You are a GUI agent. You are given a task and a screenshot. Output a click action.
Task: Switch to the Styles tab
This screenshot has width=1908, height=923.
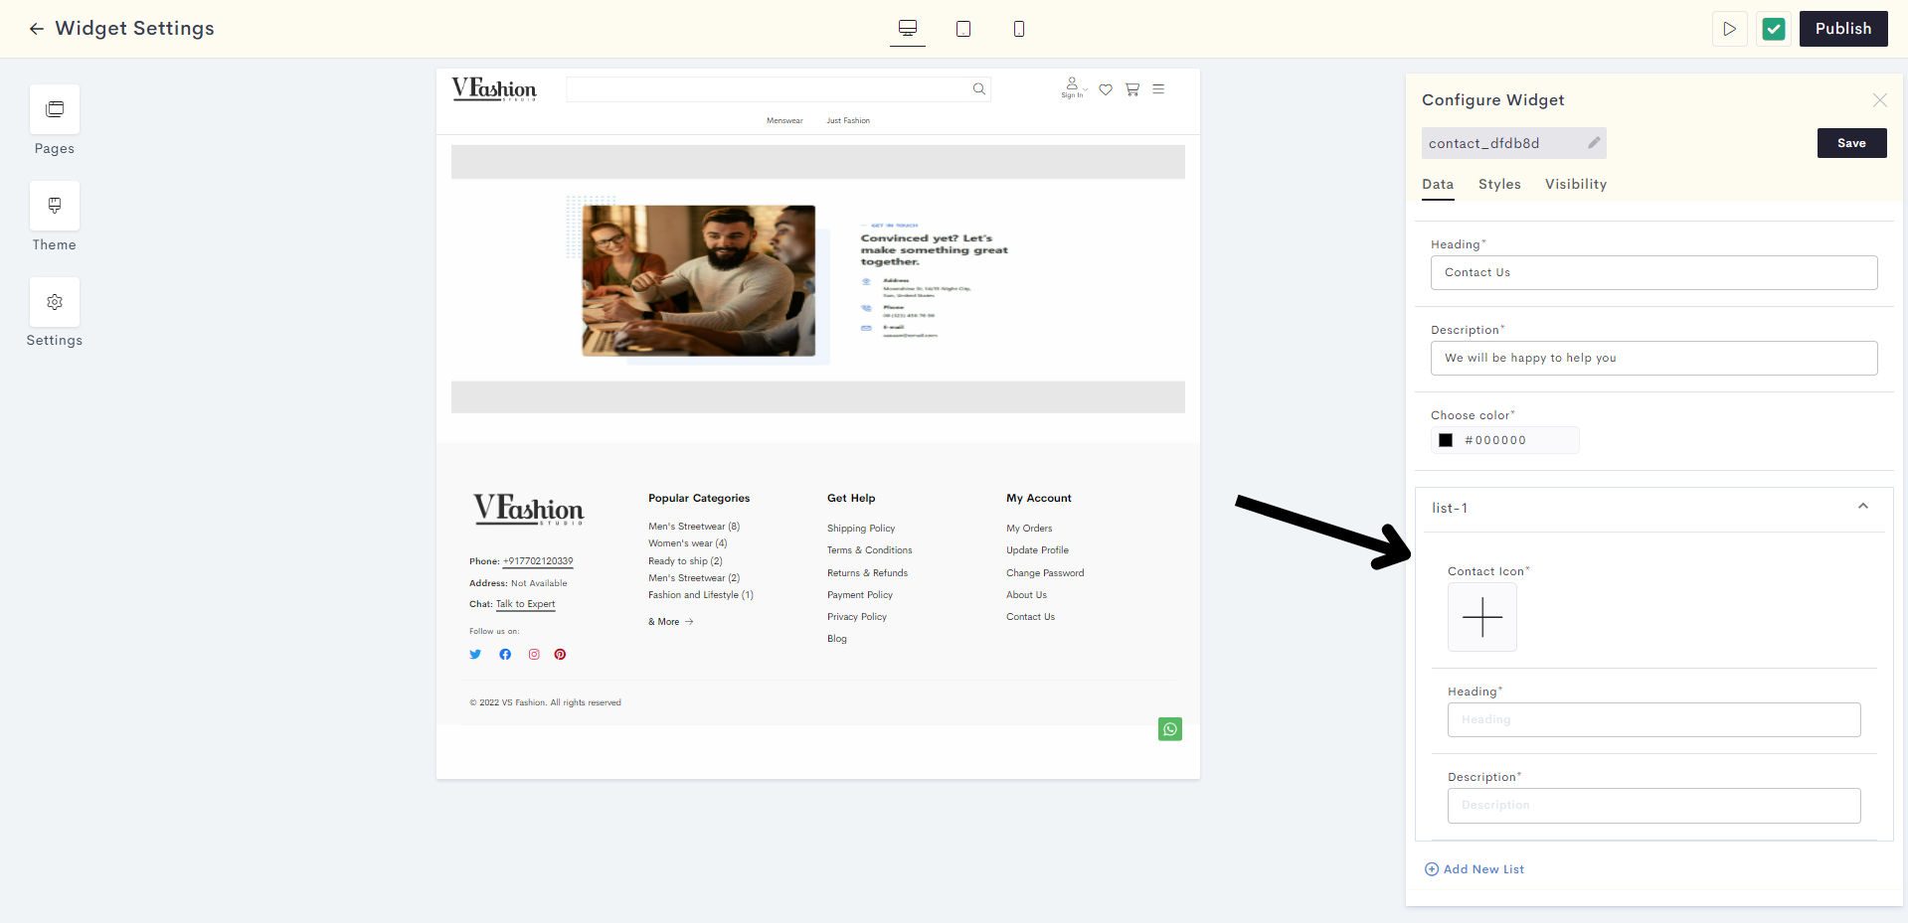tap(1499, 185)
